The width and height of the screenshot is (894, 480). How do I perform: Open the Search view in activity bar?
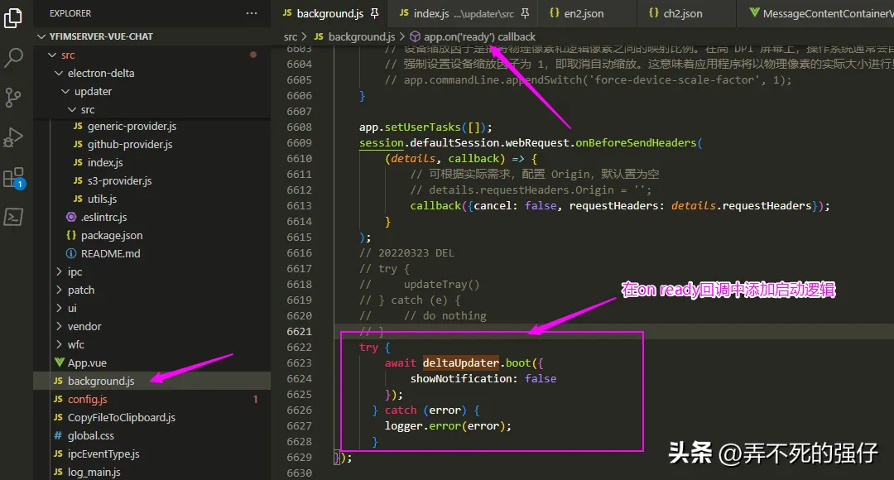pos(13,57)
